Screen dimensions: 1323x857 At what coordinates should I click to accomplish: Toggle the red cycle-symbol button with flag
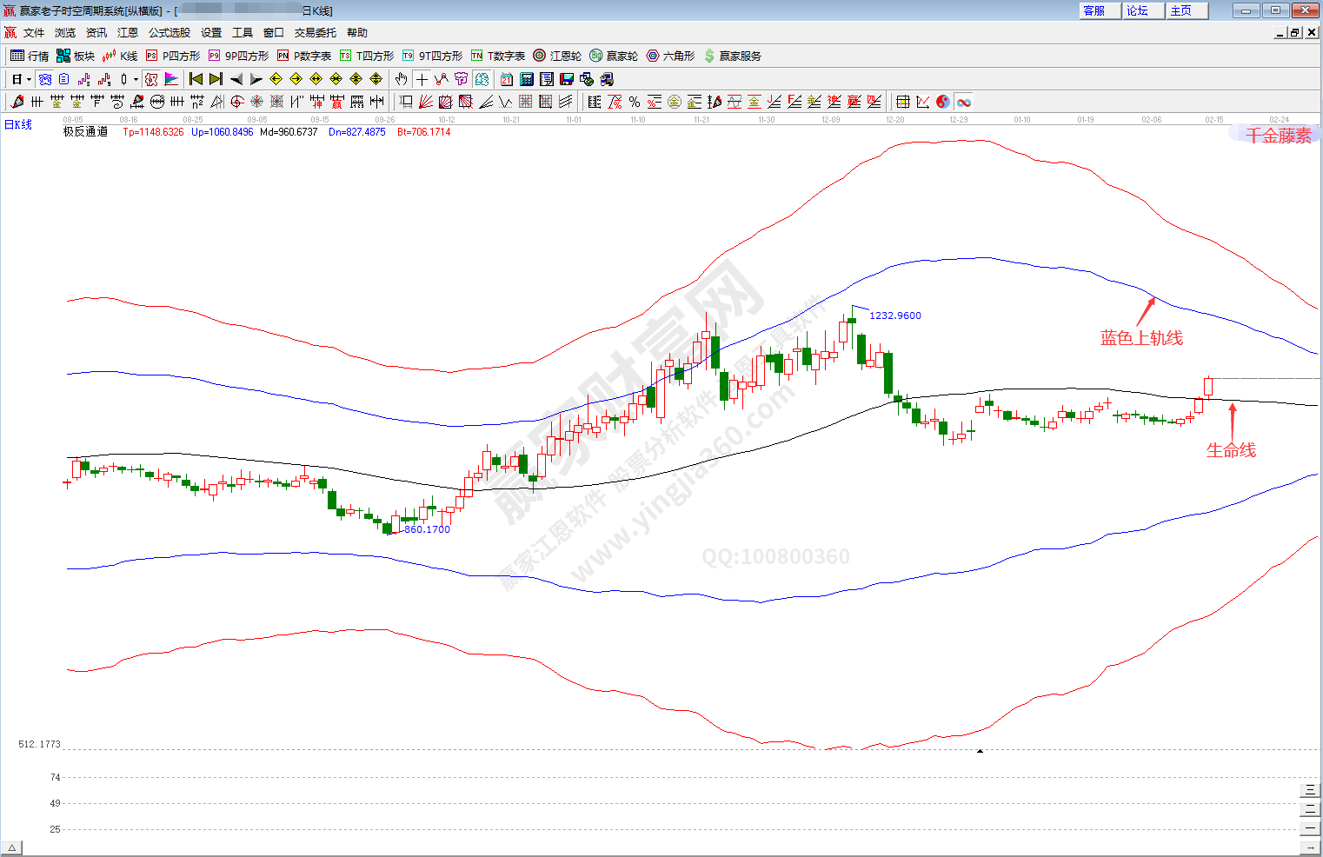pos(151,79)
